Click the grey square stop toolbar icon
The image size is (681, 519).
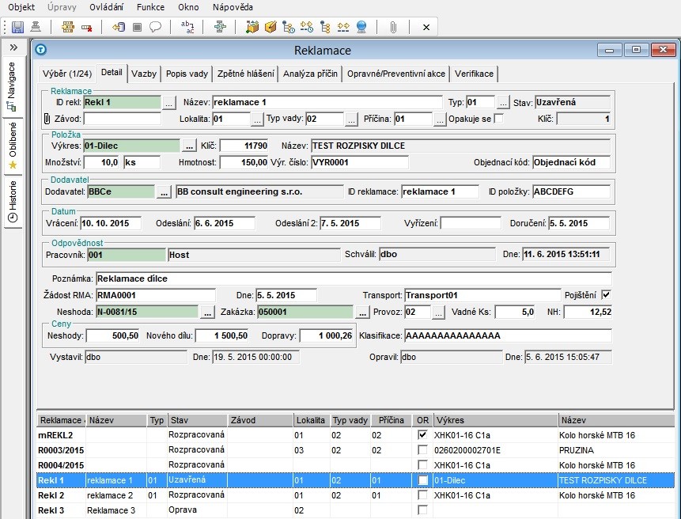138,28
